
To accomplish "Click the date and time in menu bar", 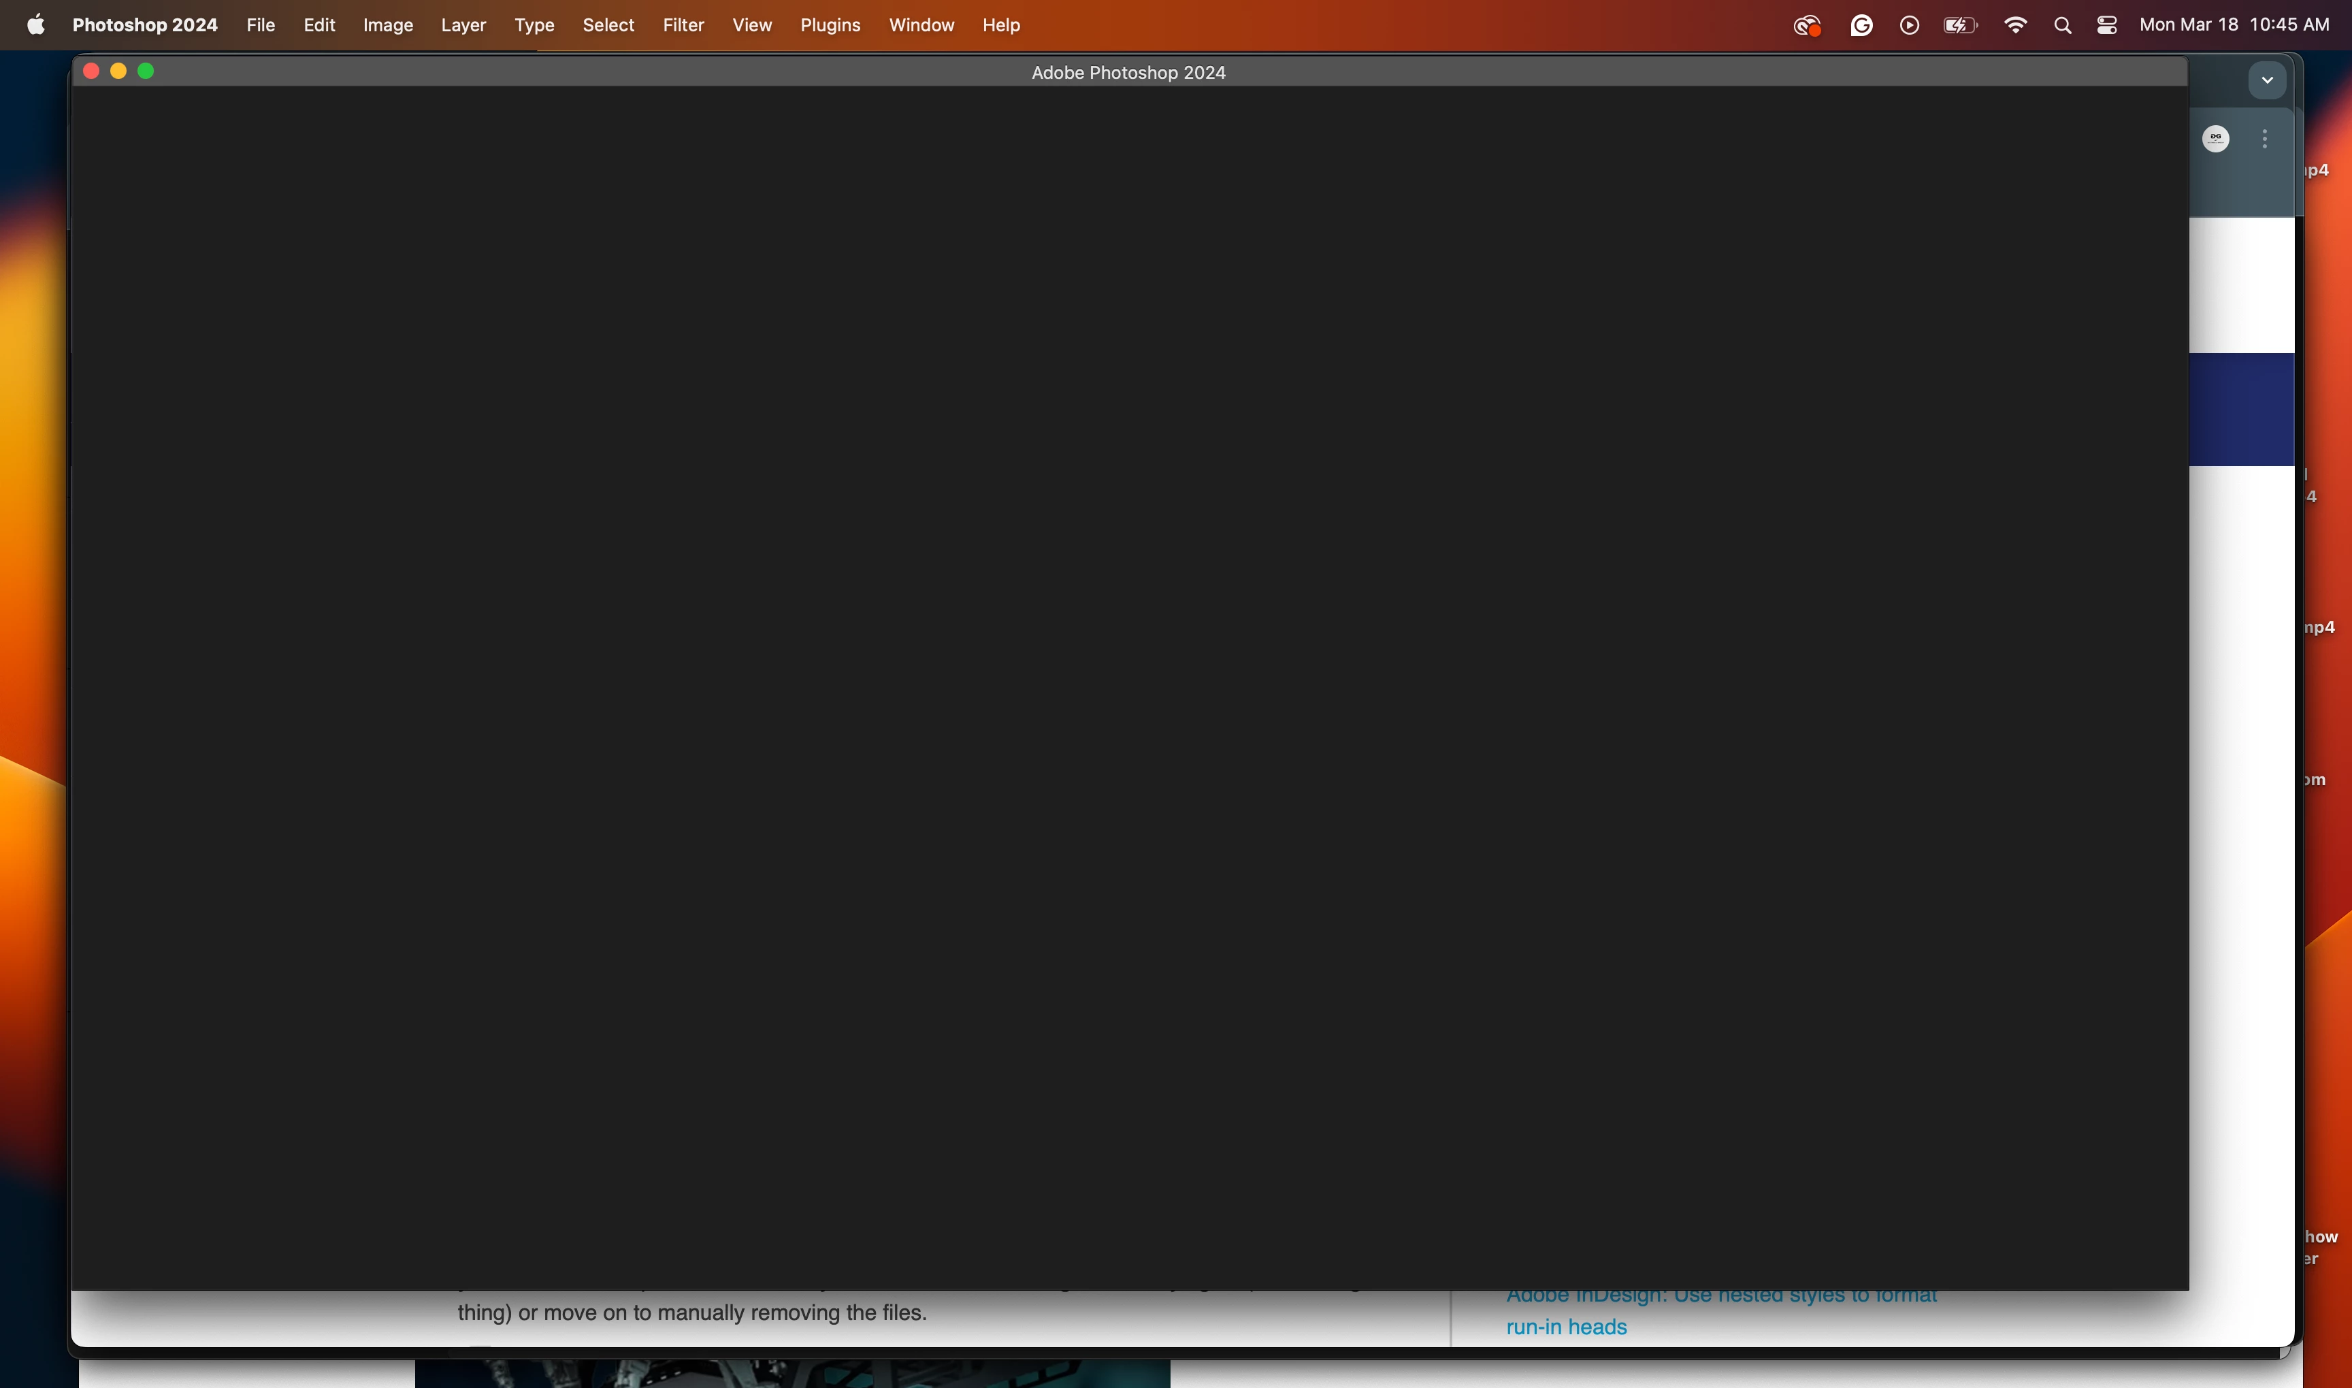I will (2233, 25).
